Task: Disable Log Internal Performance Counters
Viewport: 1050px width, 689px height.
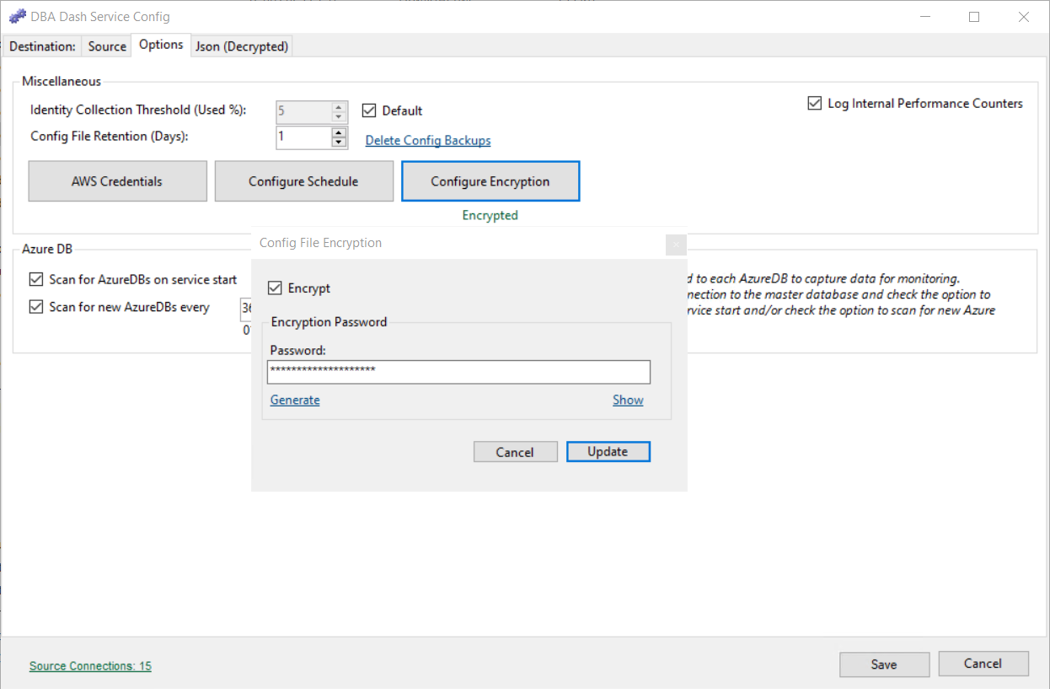Action: [x=815, y=103]
